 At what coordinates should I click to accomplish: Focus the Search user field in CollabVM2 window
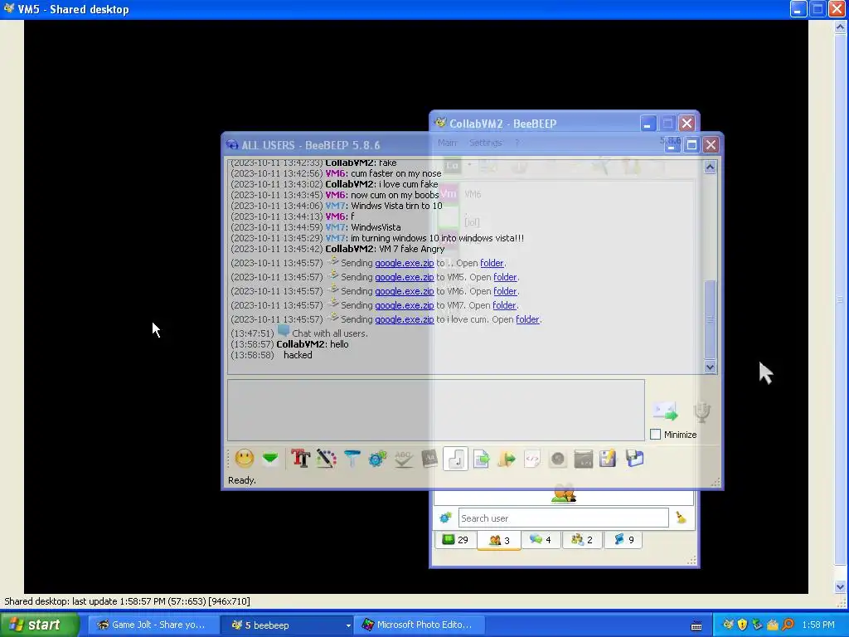point(563,518)
